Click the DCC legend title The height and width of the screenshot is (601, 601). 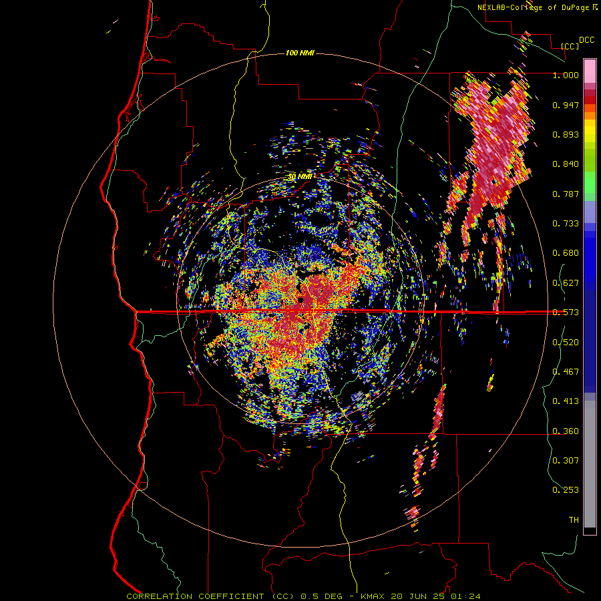(586, 40)
